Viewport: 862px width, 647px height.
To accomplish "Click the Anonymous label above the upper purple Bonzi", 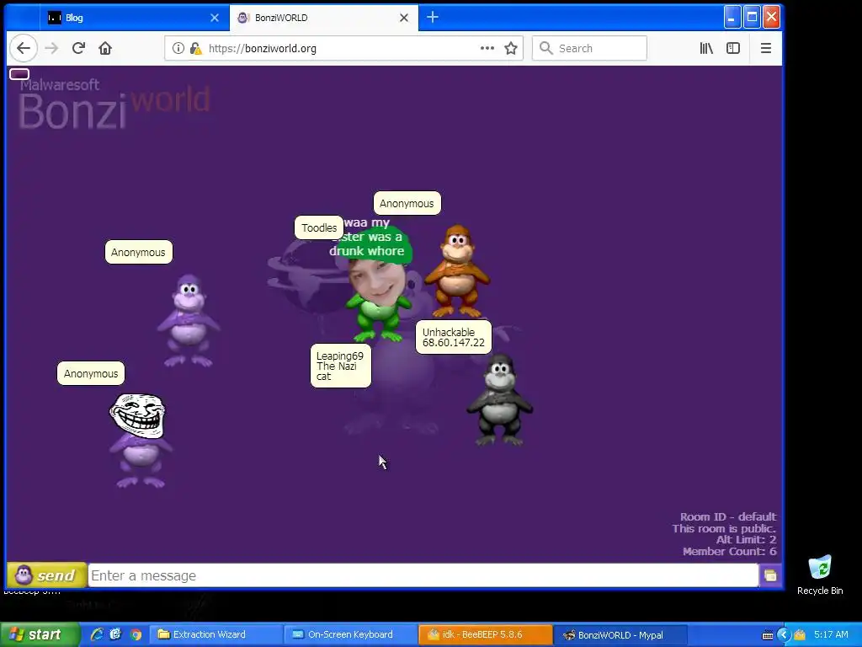I will pos(139,252).
